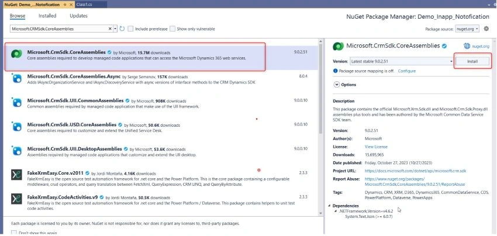This screenshot has height=236, width=497.
Task: Refresh the package search results
Action: (x=122, y=29)
